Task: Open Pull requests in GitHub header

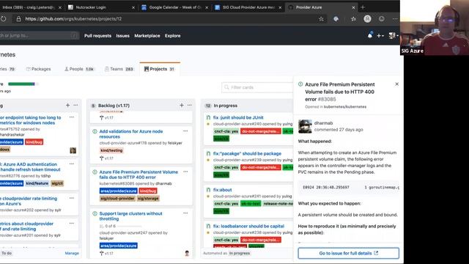Action: pyautogui.click(x=97, y=36)
